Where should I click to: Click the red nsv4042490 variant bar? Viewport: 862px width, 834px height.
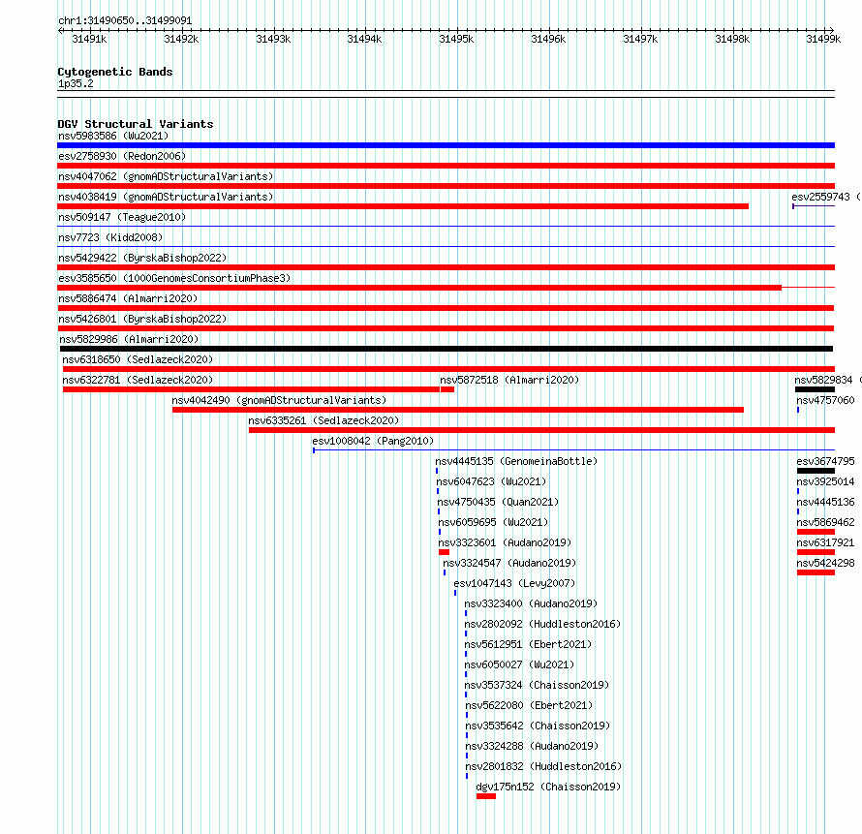point(458,410)
